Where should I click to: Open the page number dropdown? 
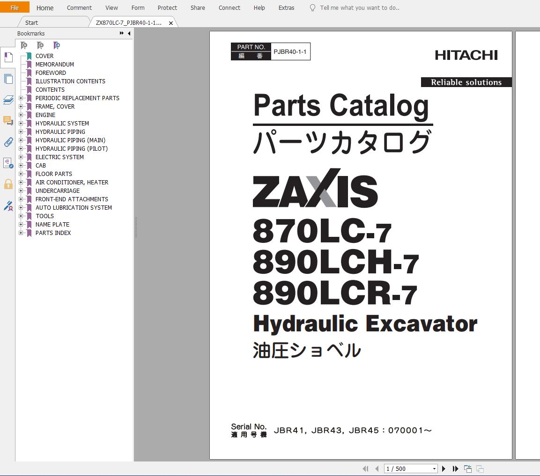434,469
